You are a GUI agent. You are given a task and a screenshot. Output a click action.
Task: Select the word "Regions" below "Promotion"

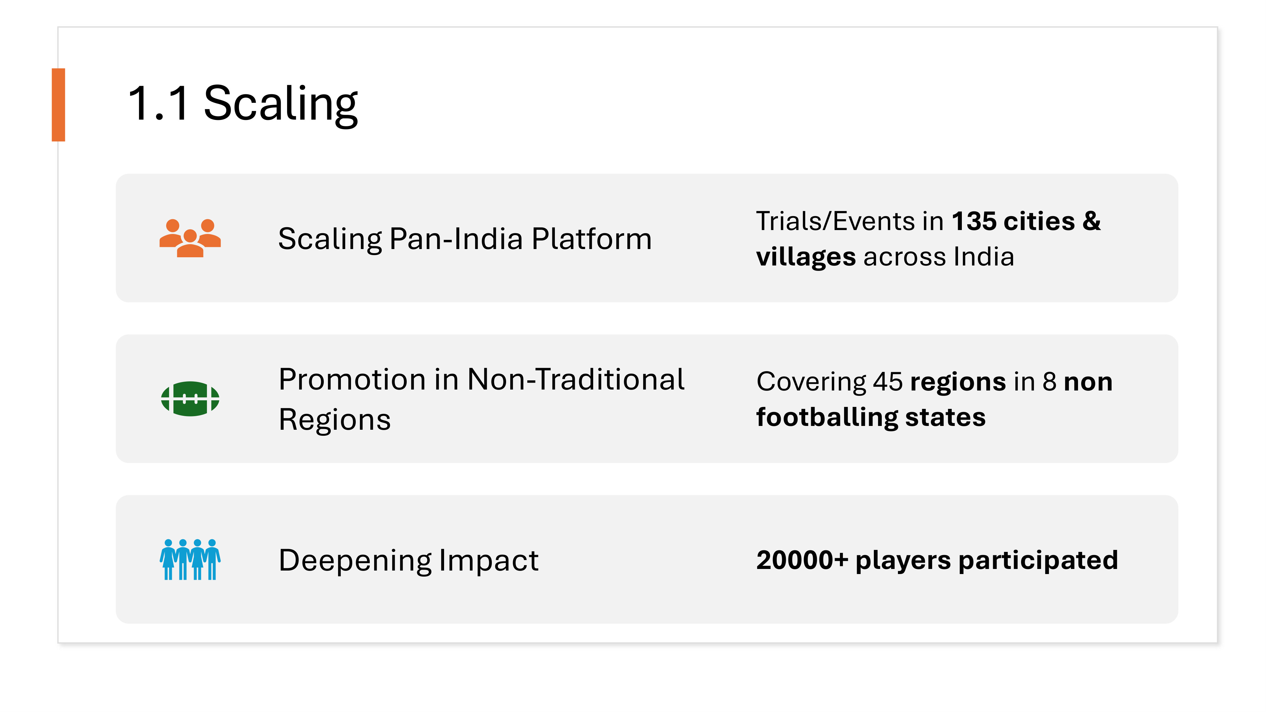coord(335,420)
